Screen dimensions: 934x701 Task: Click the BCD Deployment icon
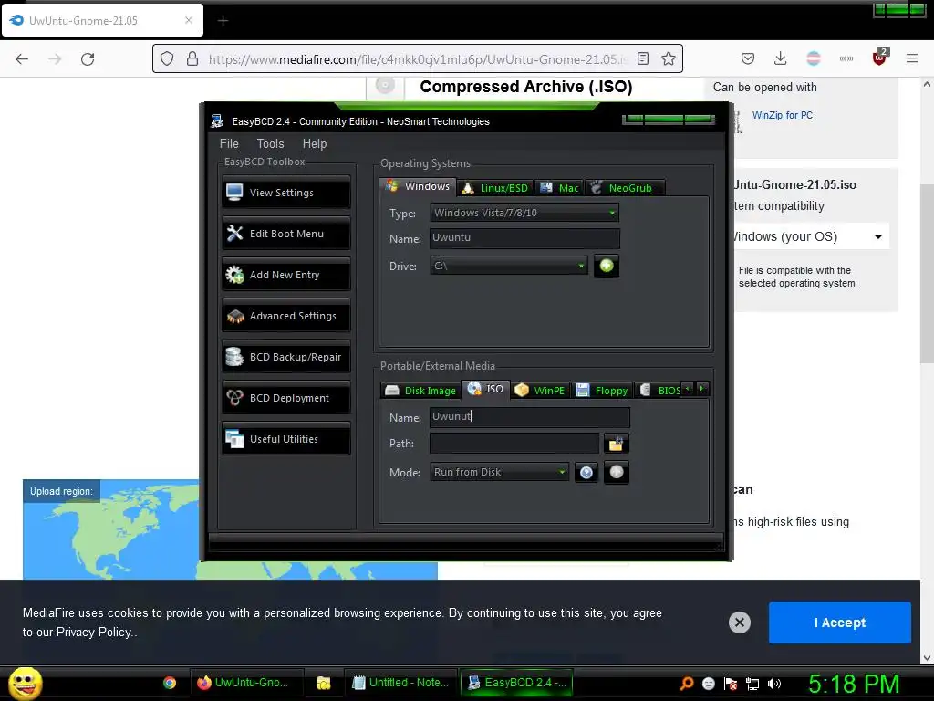coord(234,398)
